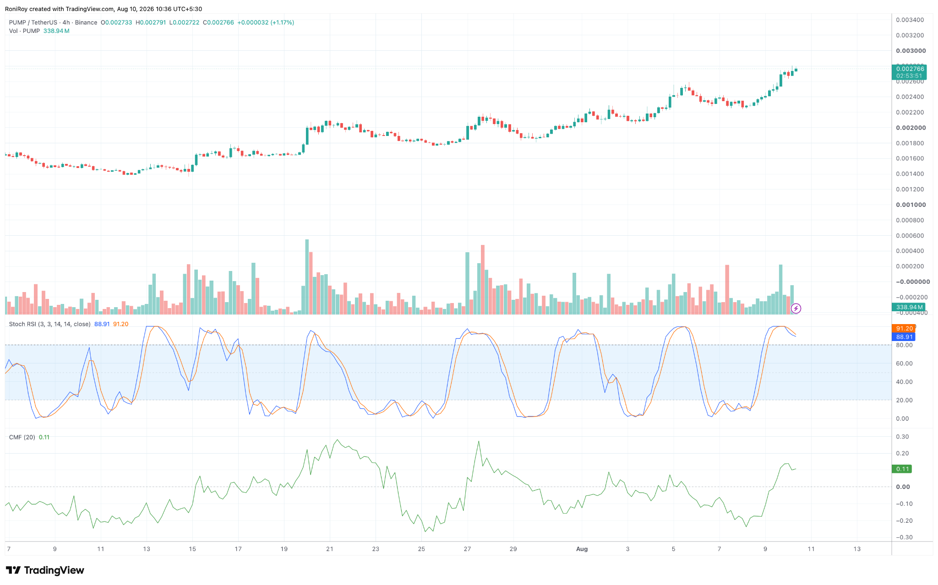The width and height of the screenshot is (938, 585).
Task: Click the Stoch RSI indicator legend
Action: coord(49,324)
